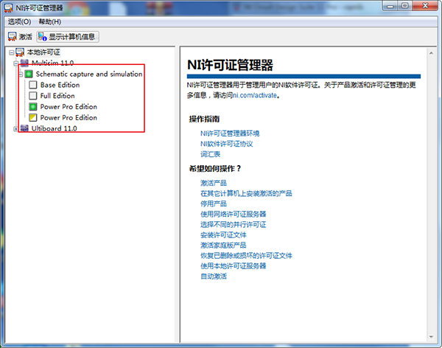Collapse the Multisim 11.0 tree node
The image size is (442, 348).
point(16,63)
